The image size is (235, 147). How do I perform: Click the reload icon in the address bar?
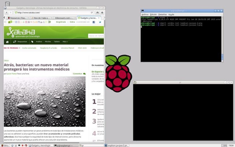point(92,13)
